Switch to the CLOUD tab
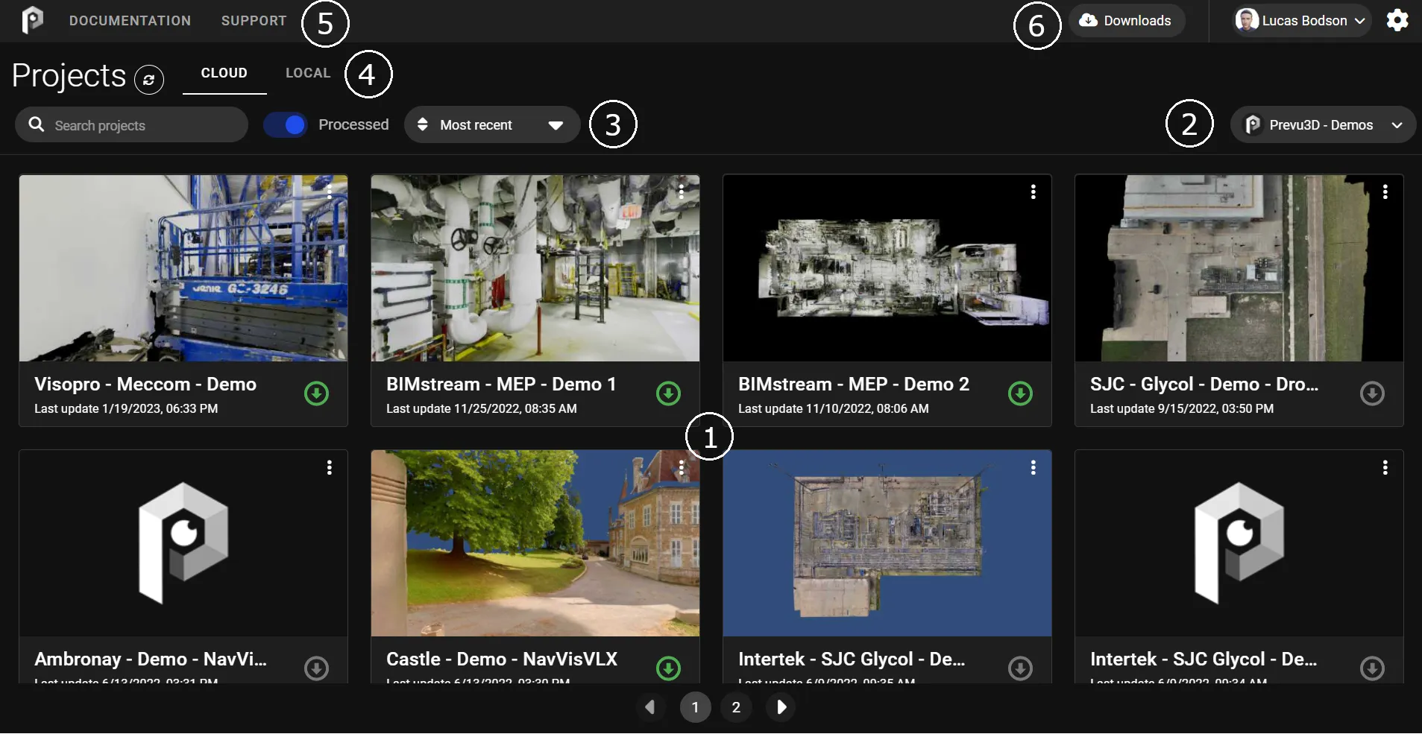This screenshot has height=734, width=1422. (224, 73)
